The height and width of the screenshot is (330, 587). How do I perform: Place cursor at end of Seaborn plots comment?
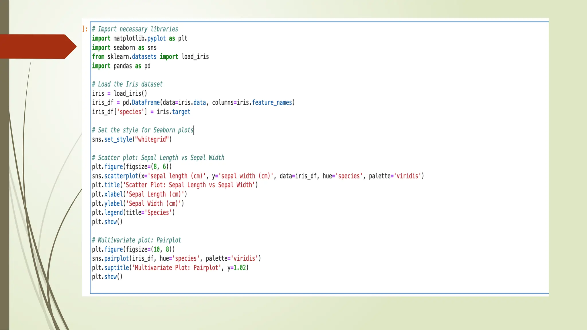click(194, 130)
